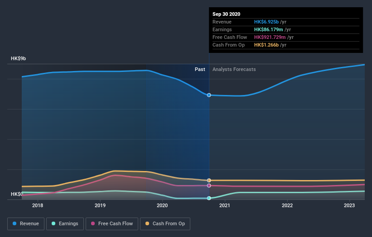The image size is (372, 237).
Task: Toggle the Free Cash Flow legend button
Action: point(112,224)
